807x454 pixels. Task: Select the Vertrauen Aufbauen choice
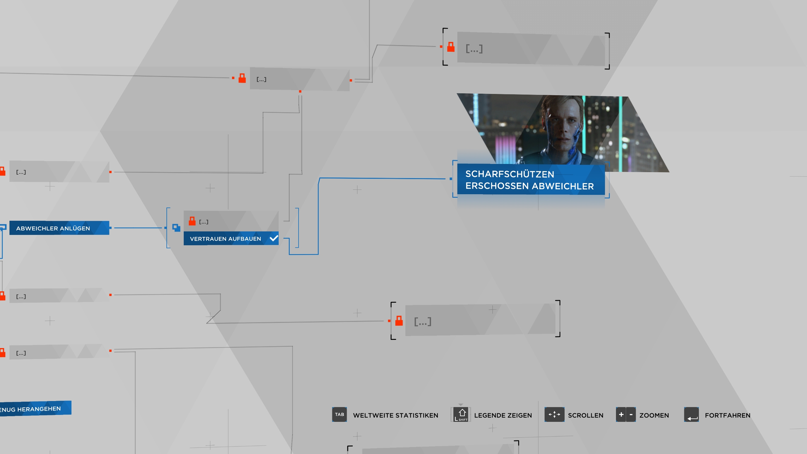tap(225, 239)
